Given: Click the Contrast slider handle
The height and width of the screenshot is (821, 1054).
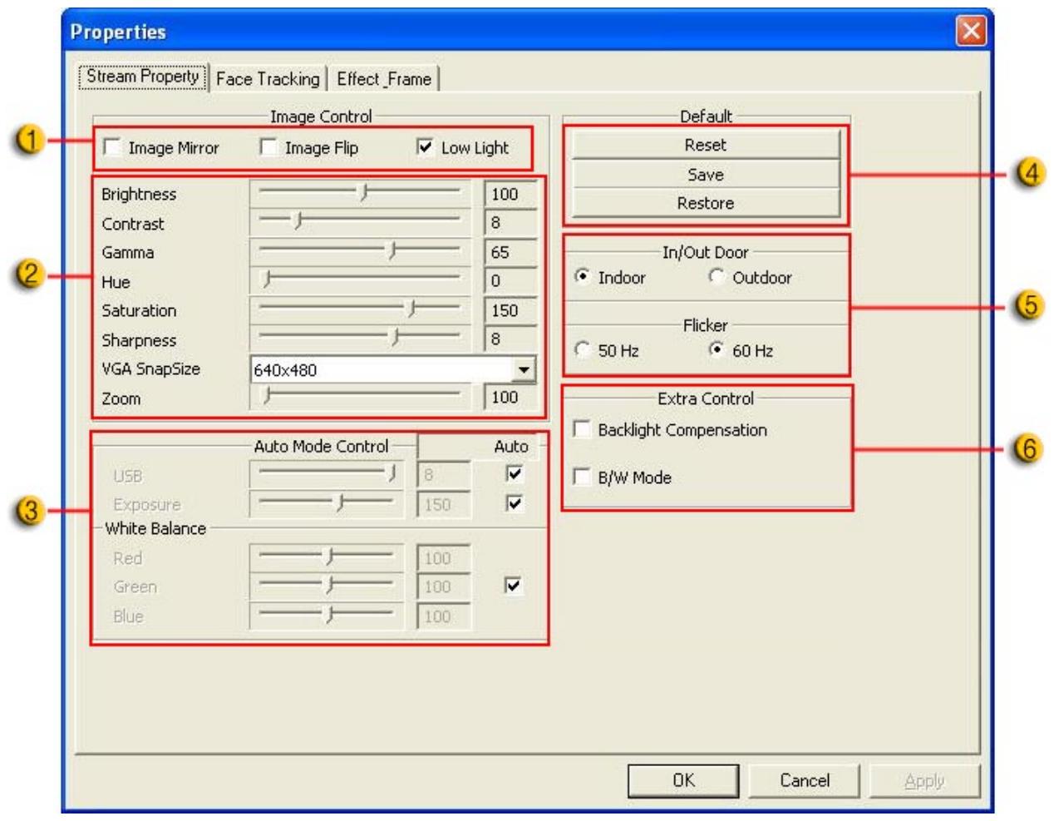Looking at the screenshot, I should pos(298,222).
